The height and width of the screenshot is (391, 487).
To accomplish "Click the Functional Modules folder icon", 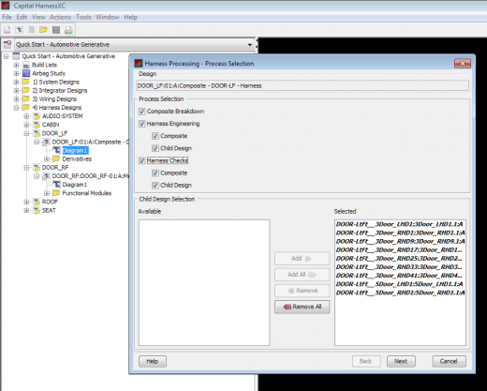I will pyautogui.click(x=56, y=193).
